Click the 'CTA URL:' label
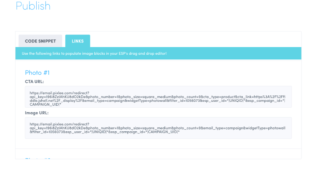The height and width of the screenshot is (173, 318). tap(34, 82)
